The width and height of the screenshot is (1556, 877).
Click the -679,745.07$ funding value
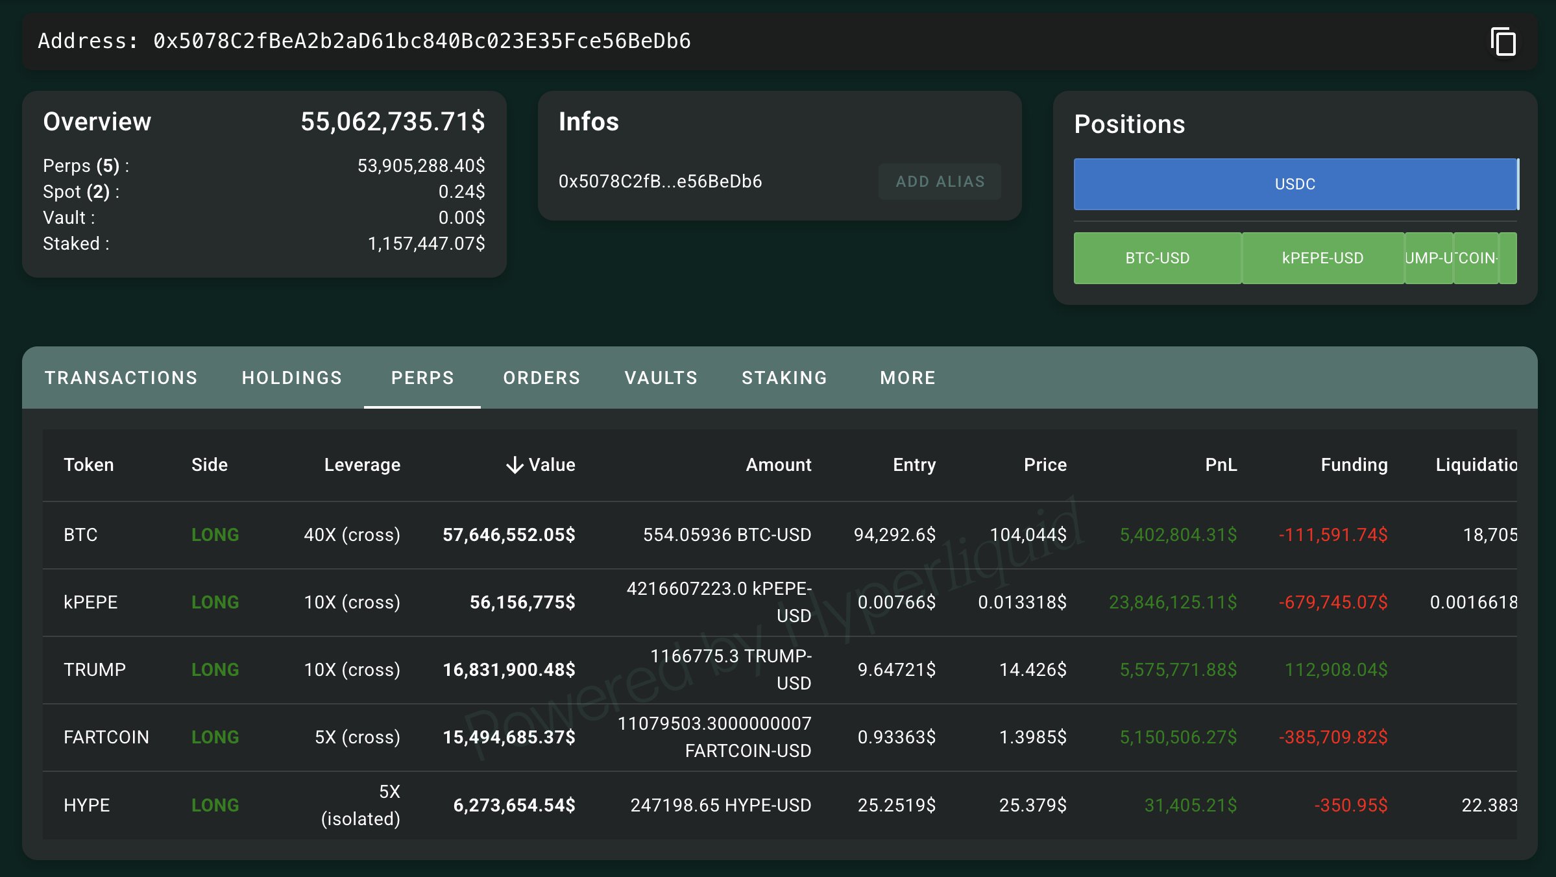1333,603
